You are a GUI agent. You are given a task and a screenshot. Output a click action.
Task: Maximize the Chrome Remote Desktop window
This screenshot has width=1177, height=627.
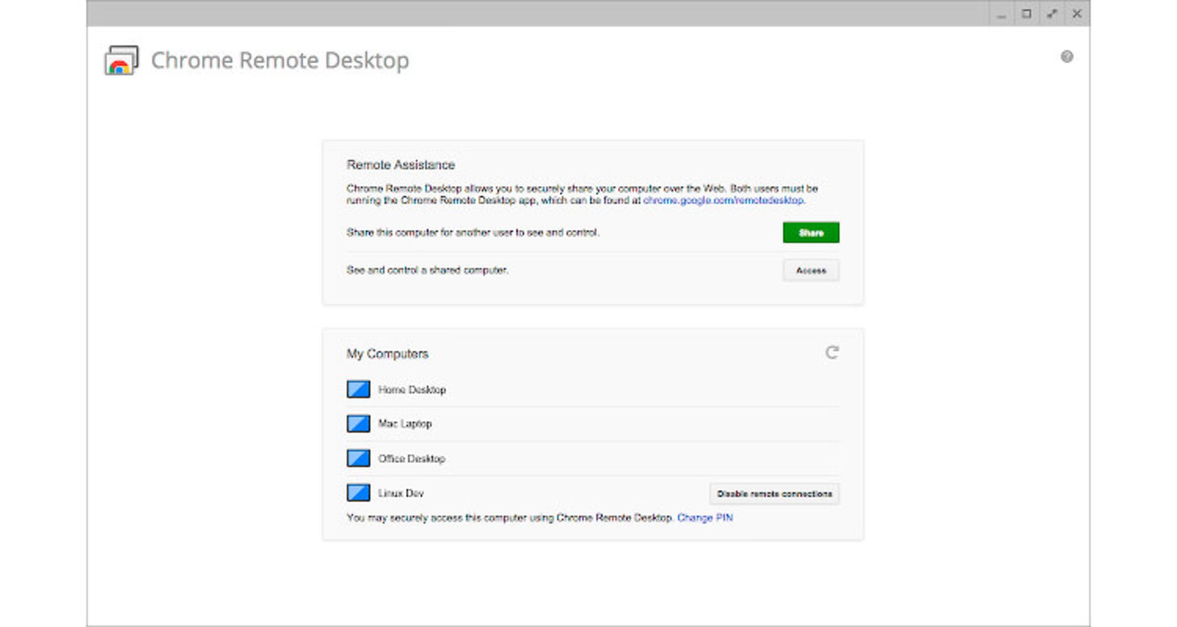click(1027, 13)
